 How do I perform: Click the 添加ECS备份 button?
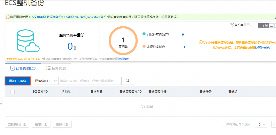pos(18,81)
